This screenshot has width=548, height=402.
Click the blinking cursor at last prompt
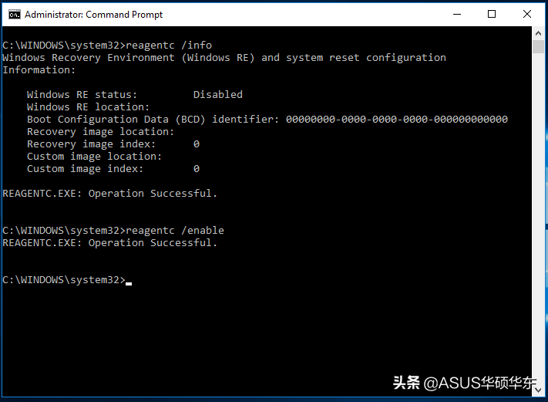pos(129,281)
